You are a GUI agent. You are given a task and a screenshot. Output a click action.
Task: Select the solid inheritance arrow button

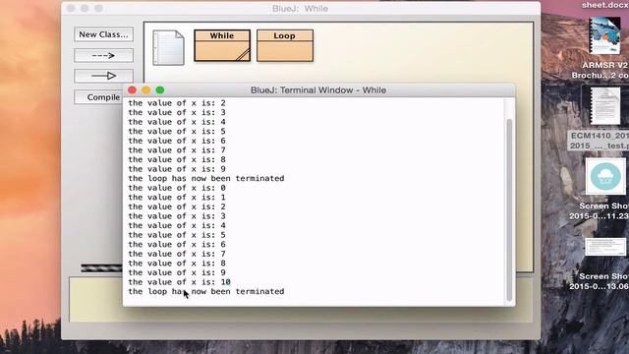click(103, 76)
